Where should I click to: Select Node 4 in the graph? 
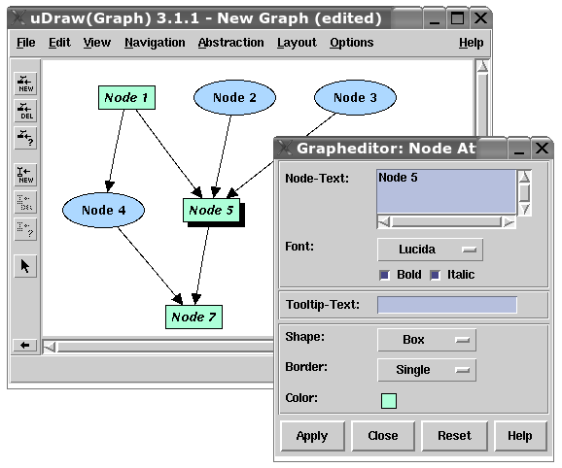(x=104, y=210)
